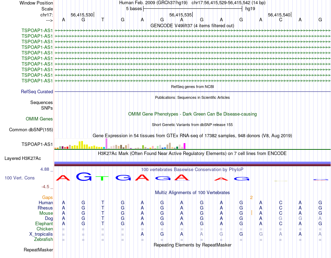Click the C base in the reference sequence row
Viewport: 331px width, 258px height.
[x=280, y=20]
